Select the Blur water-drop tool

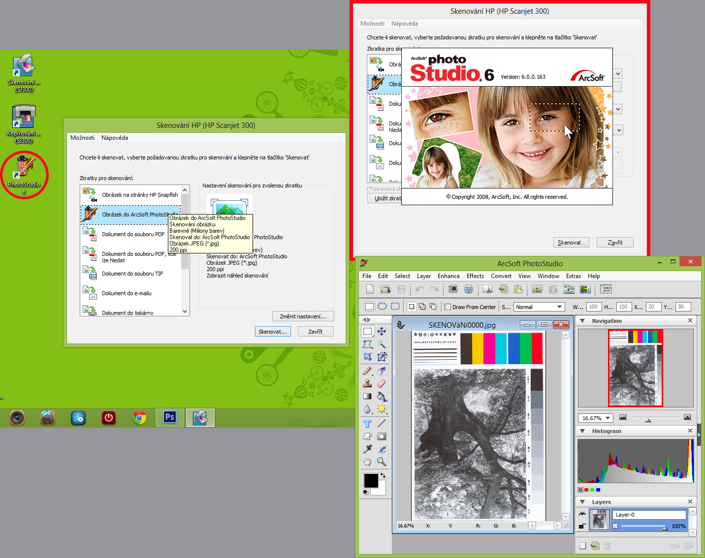tap(367, 409)
